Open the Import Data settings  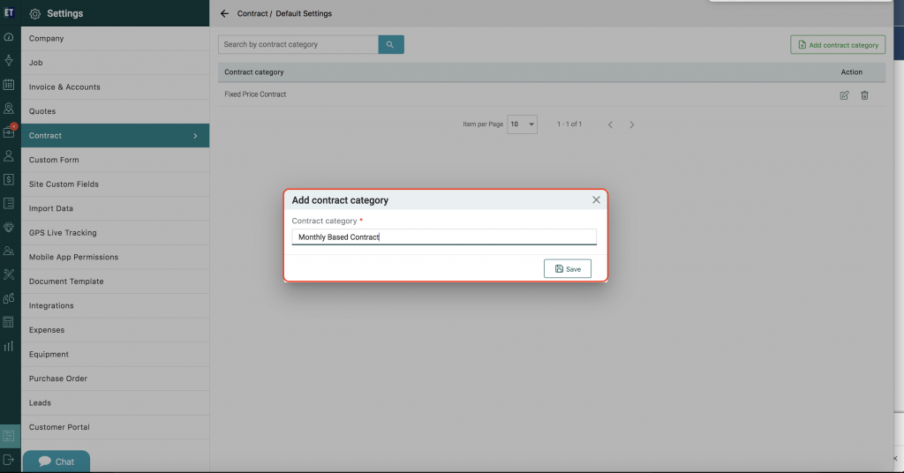pos(116,208)
